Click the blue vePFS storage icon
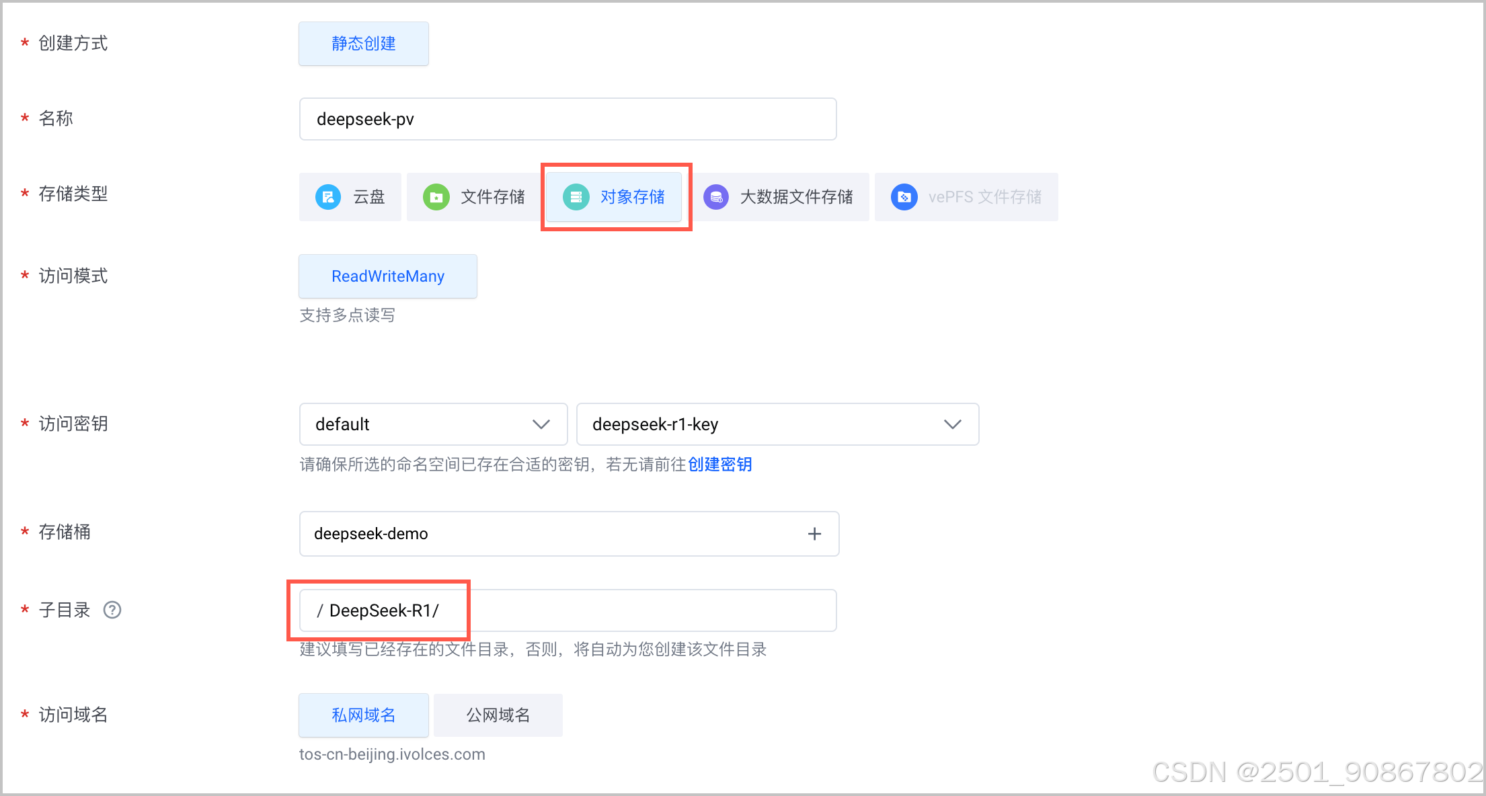Screen dimensions: 1486x796 click(x=904, y=197)
